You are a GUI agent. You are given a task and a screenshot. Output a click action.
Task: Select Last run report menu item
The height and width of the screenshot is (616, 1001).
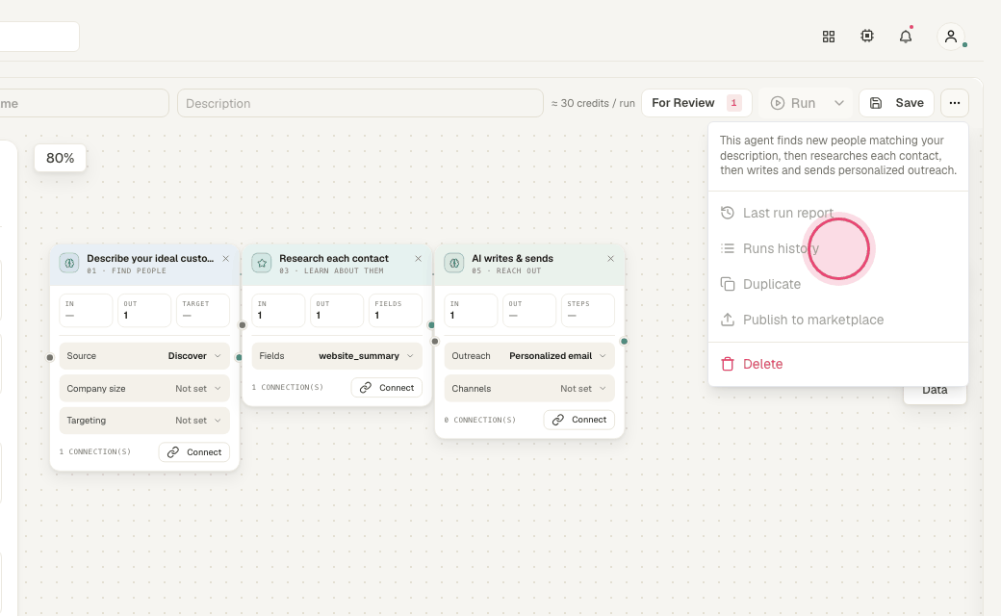point(838,213)
